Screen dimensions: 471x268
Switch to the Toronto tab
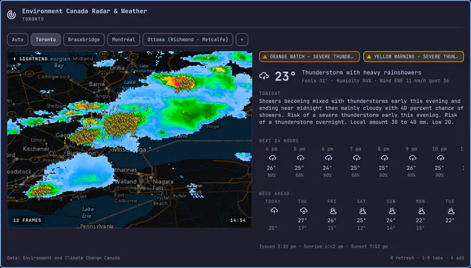coord(46,40)
